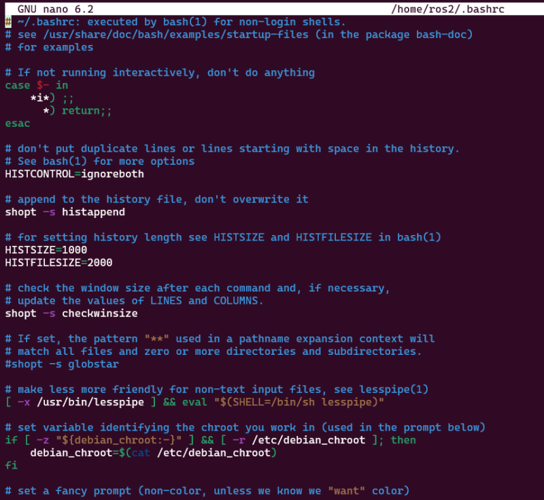Image resolution: width=544 pixels, height=500 pixels.
Task: Click the 'update the values of LINES and COLUMNS' comment
Action: 134,300
